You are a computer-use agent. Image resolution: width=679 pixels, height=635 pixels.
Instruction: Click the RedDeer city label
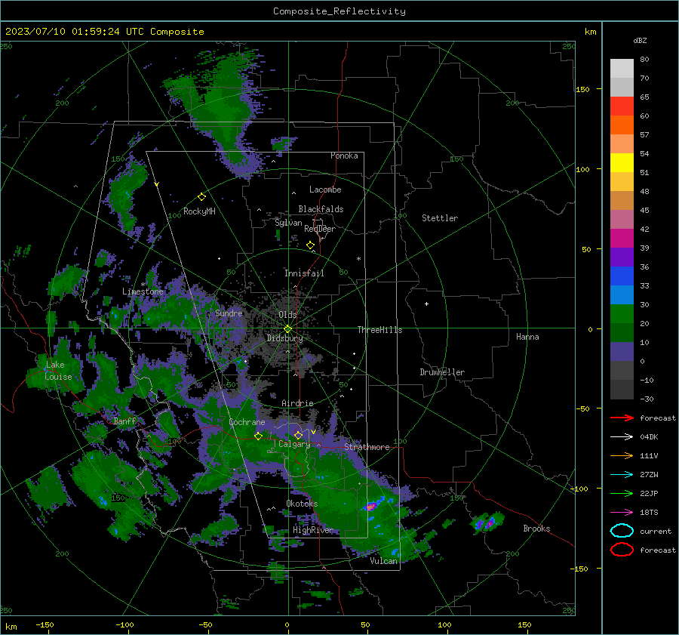click(x=320, y=229)
